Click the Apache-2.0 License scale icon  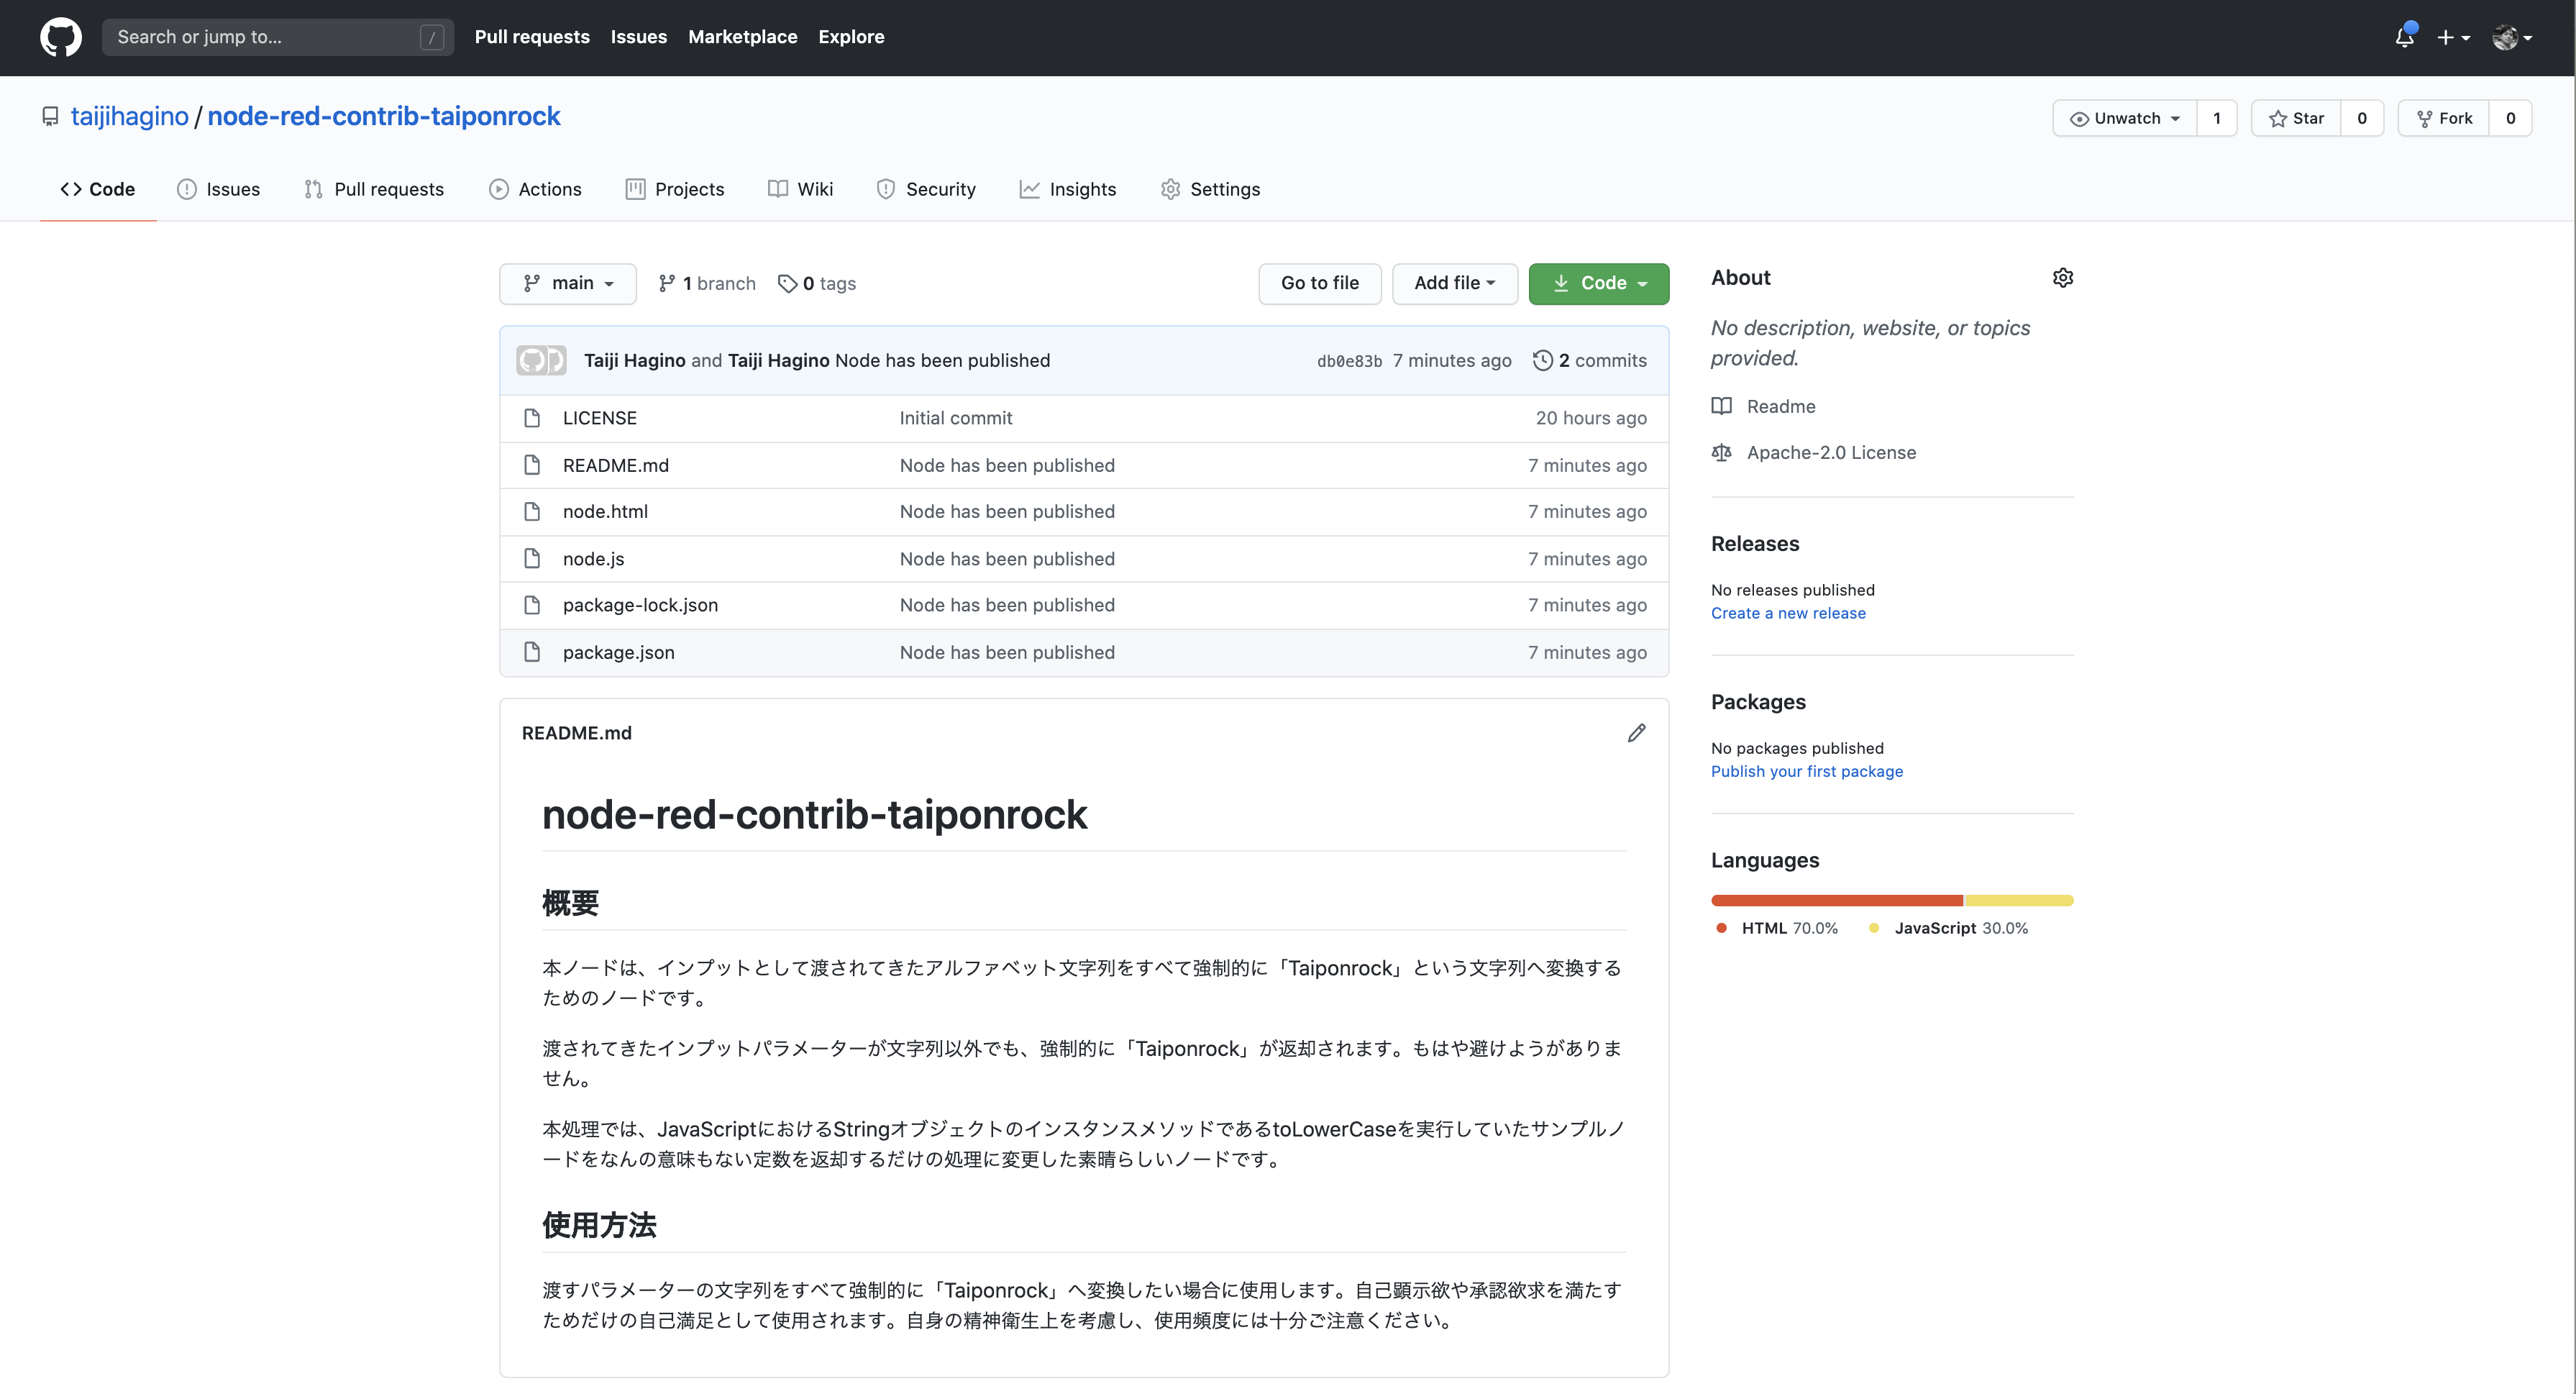[x=1721, y=452]
